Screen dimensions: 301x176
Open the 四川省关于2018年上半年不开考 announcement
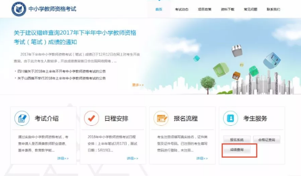click(x=61, y=71)
